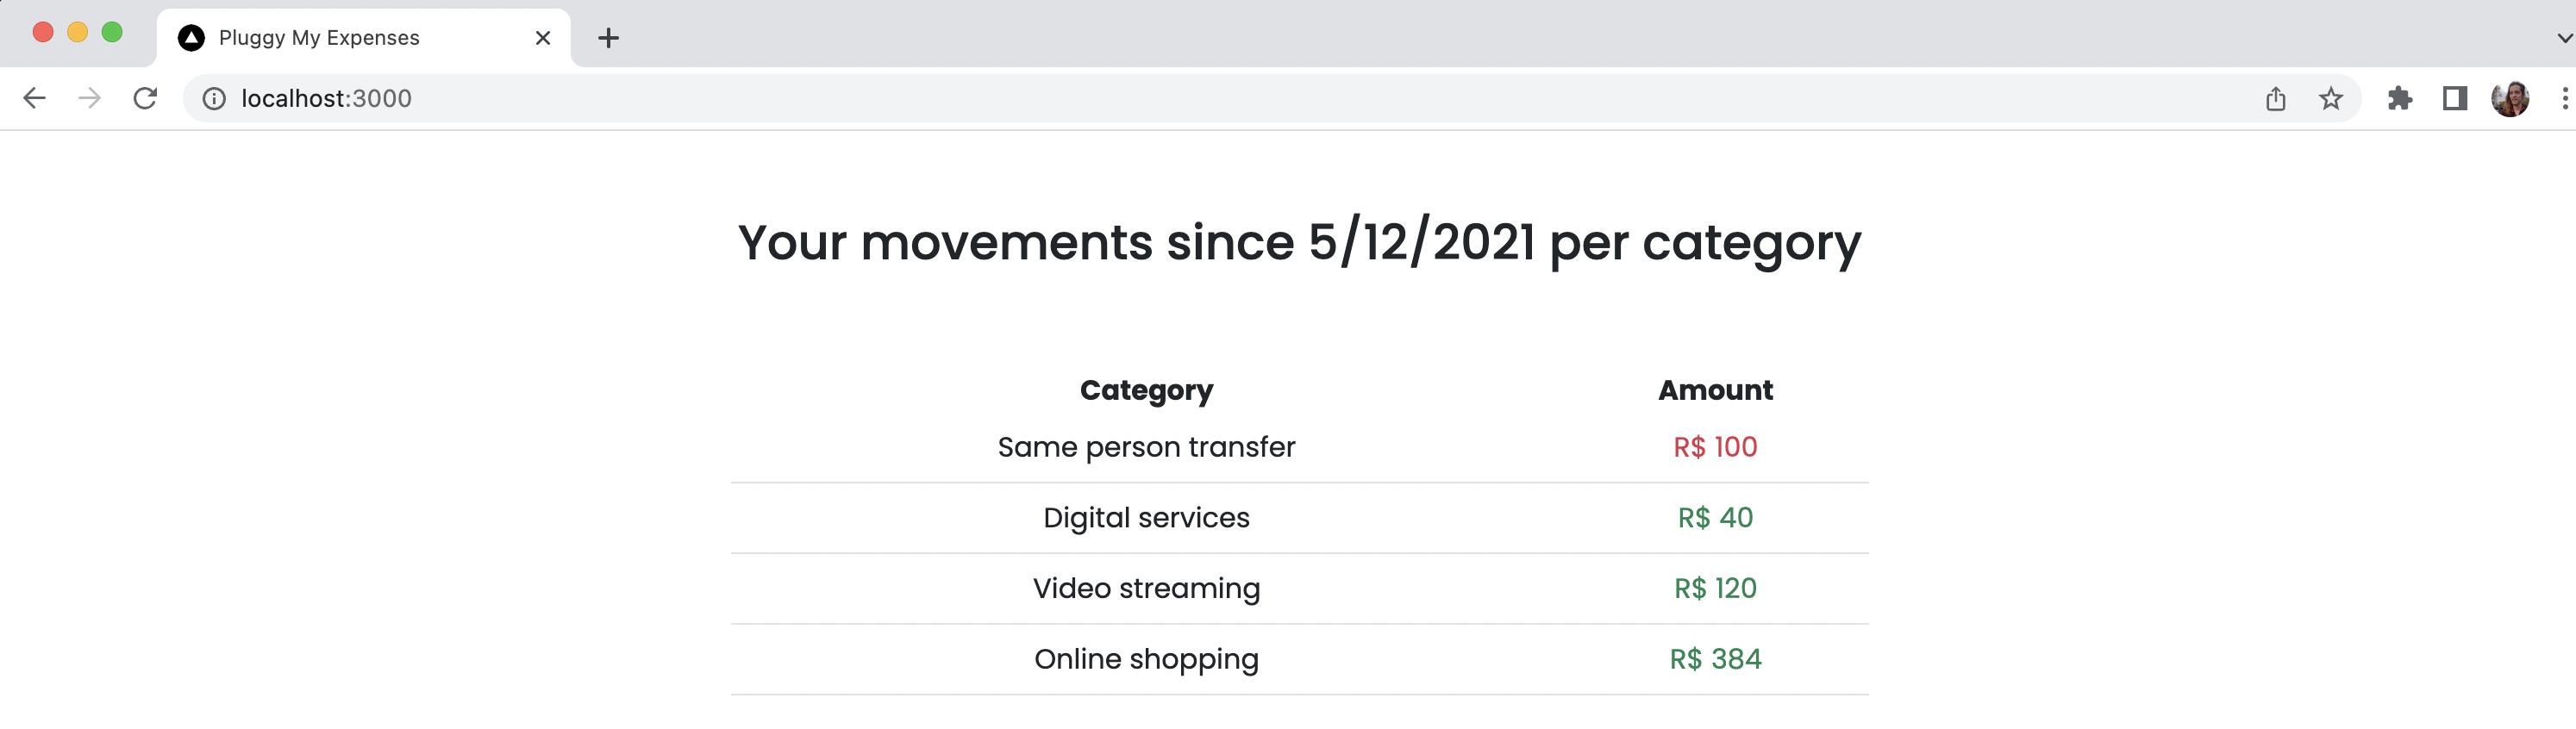Click the Category column header

(1146, 390)
